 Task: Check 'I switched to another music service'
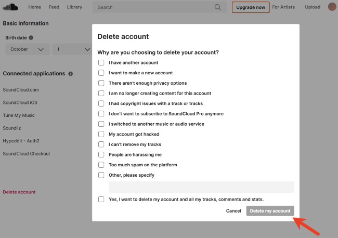click(101, 124)
